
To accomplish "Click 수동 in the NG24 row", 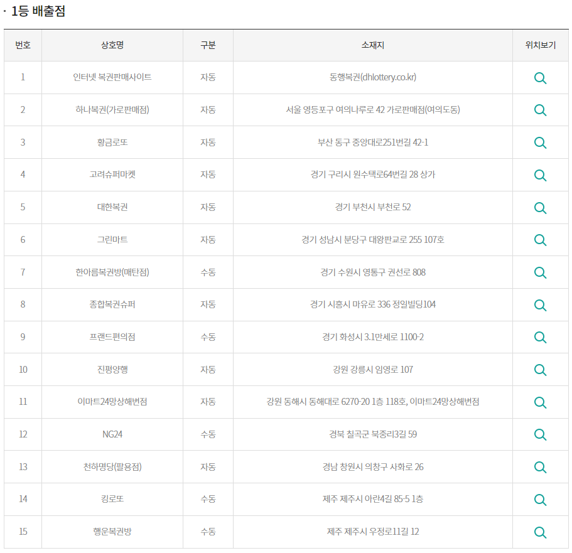I will click(x=208, y=434).
